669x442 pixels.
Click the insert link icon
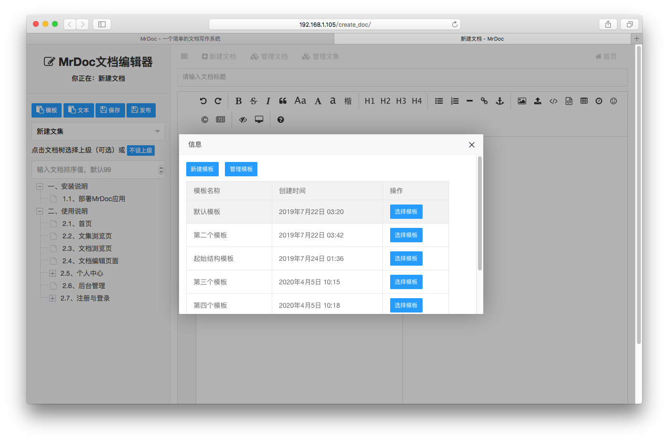484,101
